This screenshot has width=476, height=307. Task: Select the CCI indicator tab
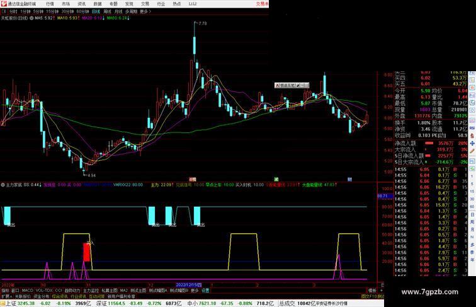point(59,291)
